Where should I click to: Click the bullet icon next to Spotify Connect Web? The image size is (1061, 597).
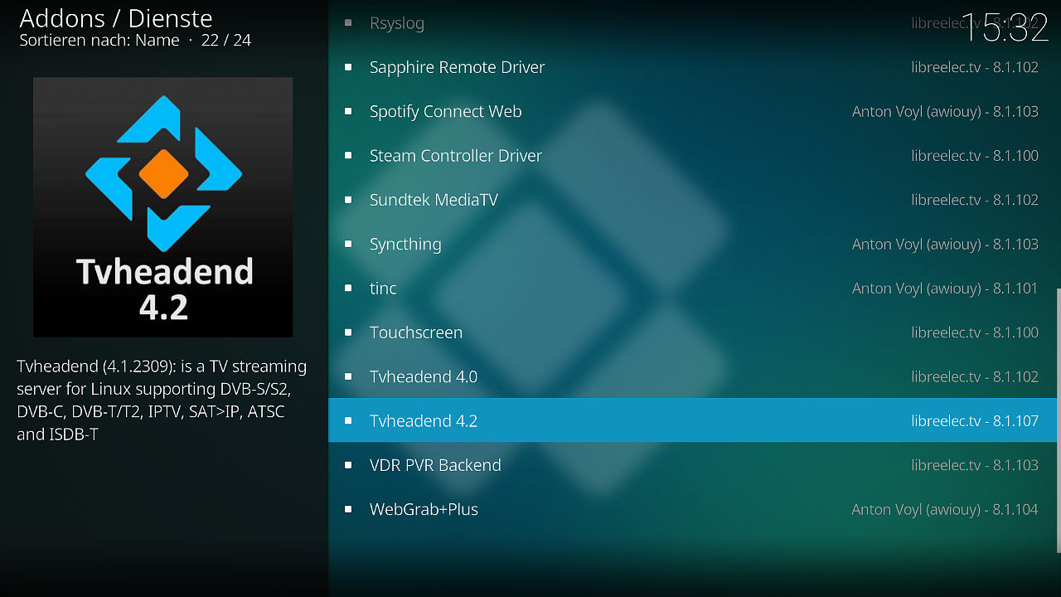point(348,111)
